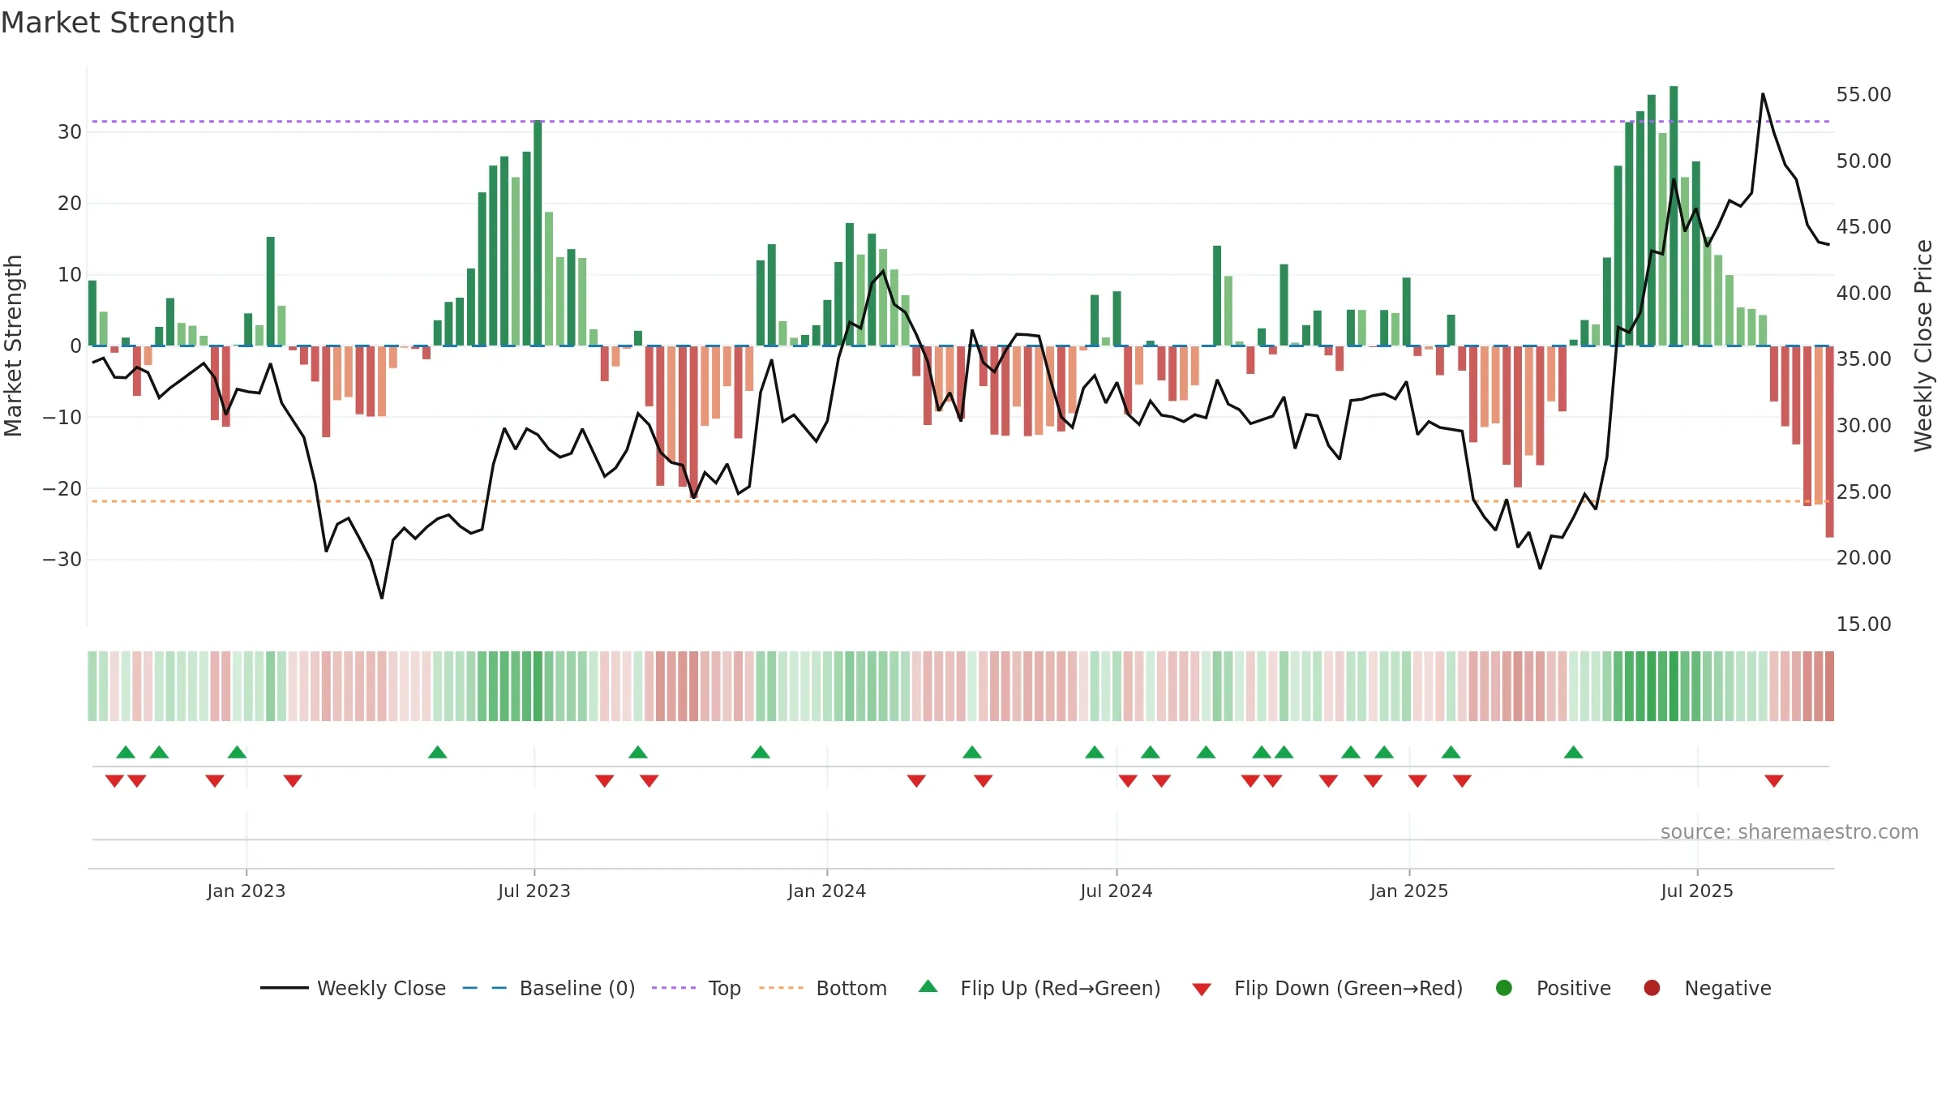Screen dimensions: 1946x1095
Task: Click the Jan 2025 date axis label
Action: 1409,891
